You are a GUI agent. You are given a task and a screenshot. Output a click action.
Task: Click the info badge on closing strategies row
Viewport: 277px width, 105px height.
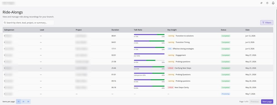pyautogui.click(x=170, y=49)
